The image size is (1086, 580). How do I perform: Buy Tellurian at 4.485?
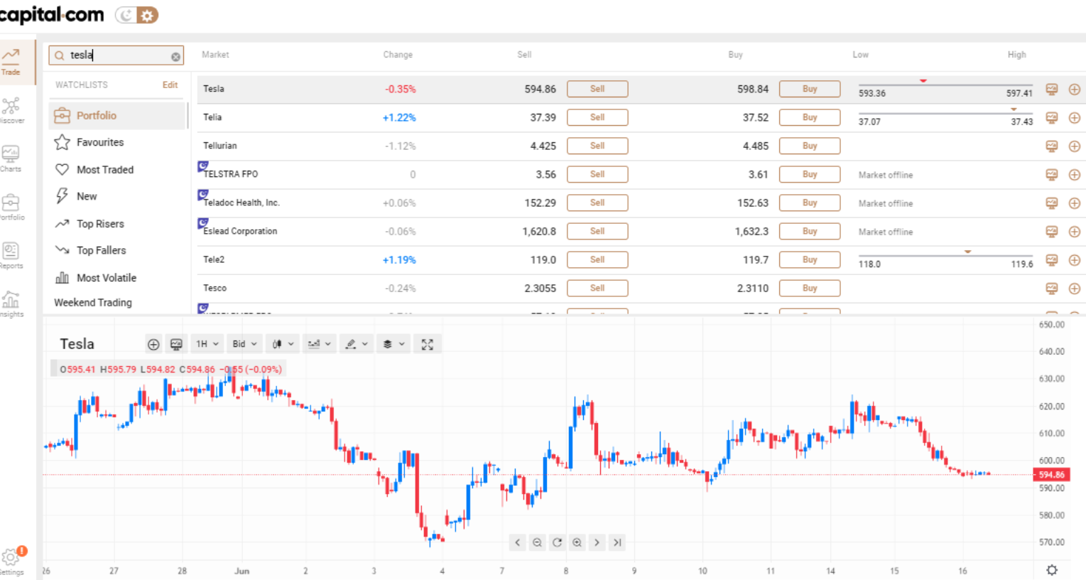[810, 146]
